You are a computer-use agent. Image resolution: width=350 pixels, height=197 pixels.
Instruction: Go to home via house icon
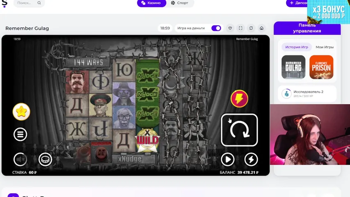261,28
